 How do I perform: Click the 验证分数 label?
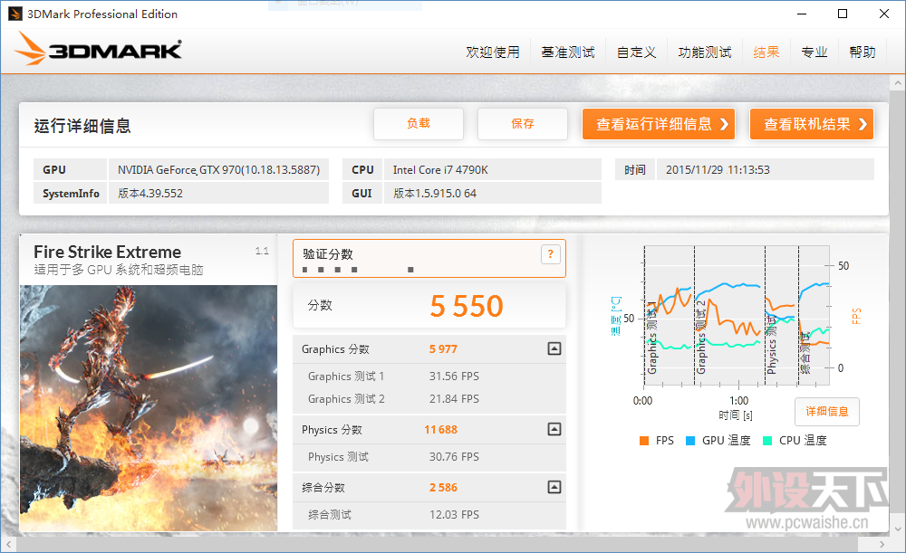pyautogui.click(x=328, y=254)
